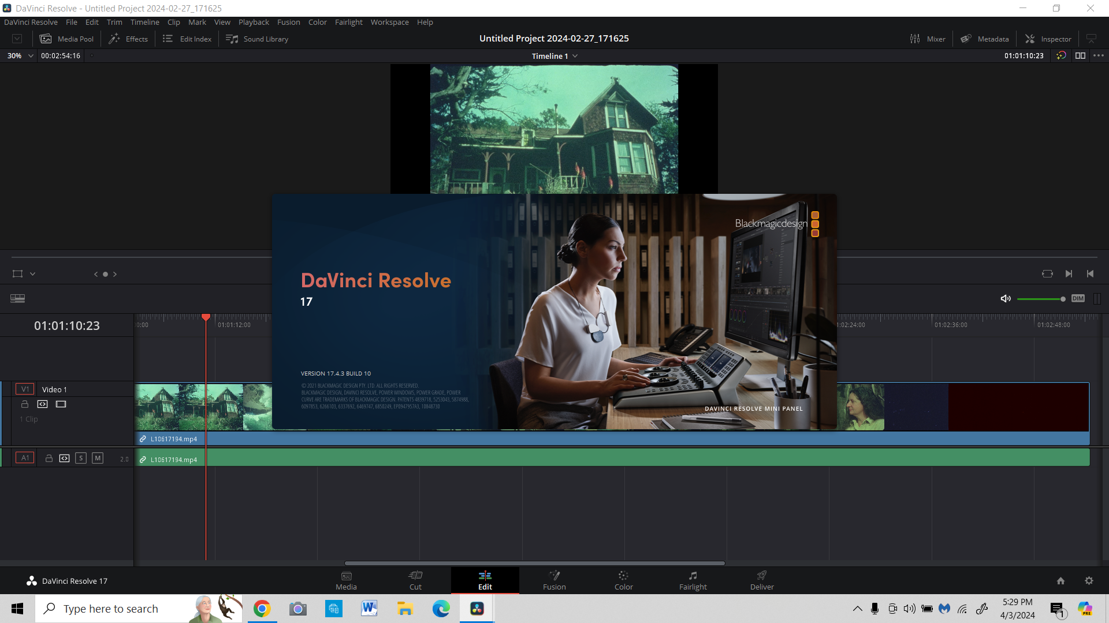Open the DaVinci Resolve menu
This screenshot has height=623, width=1109.
(31, 22)
